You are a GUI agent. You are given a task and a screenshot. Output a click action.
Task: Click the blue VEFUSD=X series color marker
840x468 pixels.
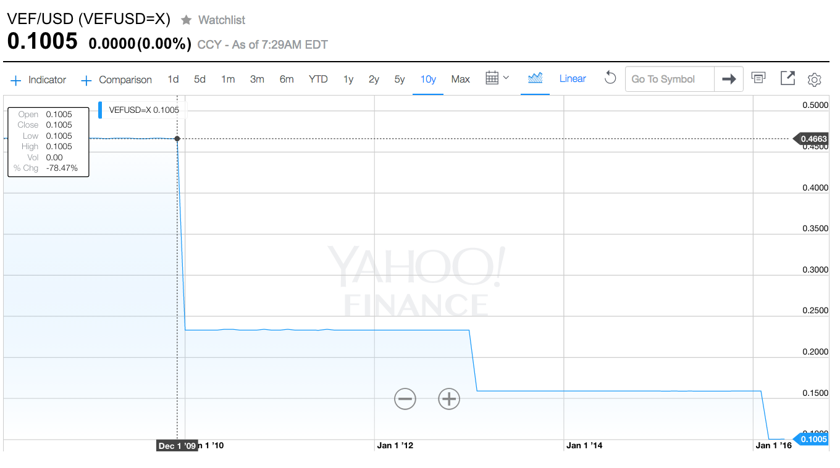coord(100,110)
